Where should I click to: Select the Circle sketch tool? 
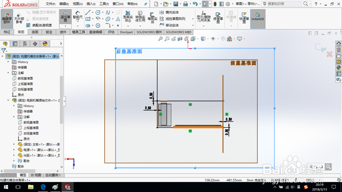point(98,12)
